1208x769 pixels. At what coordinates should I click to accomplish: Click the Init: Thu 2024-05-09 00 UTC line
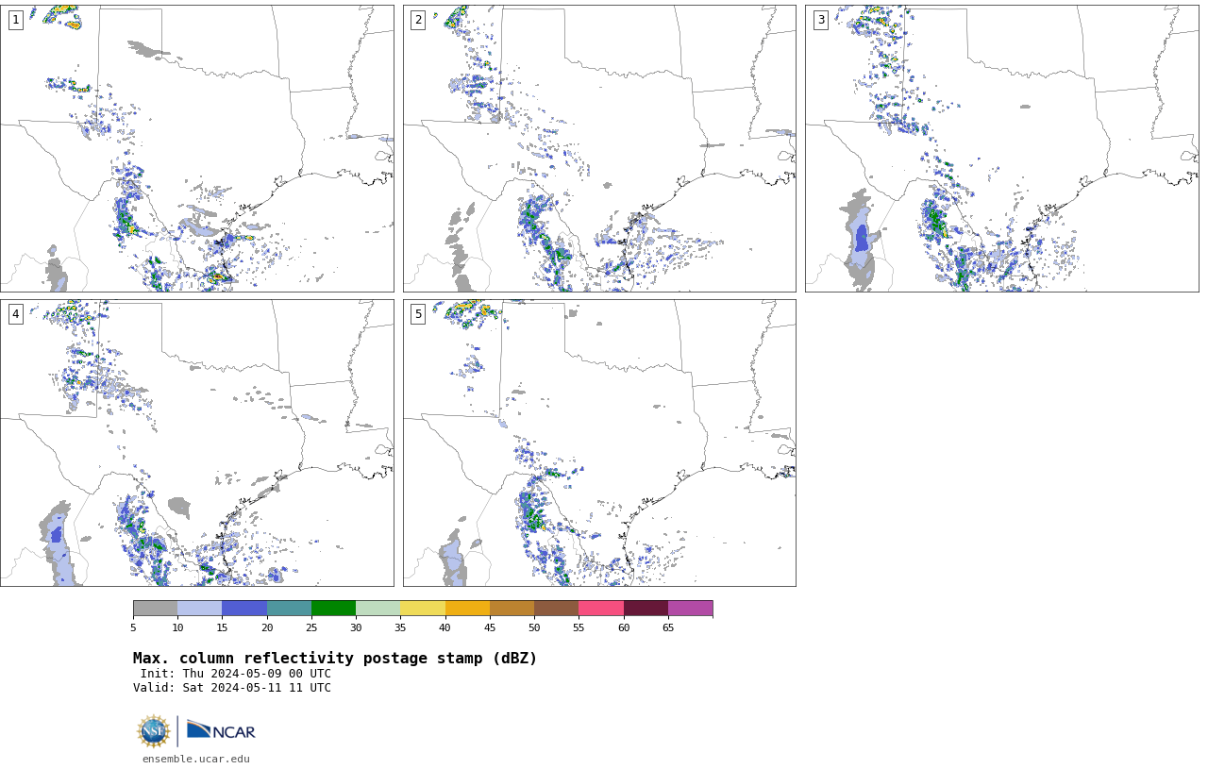point(235,674)
